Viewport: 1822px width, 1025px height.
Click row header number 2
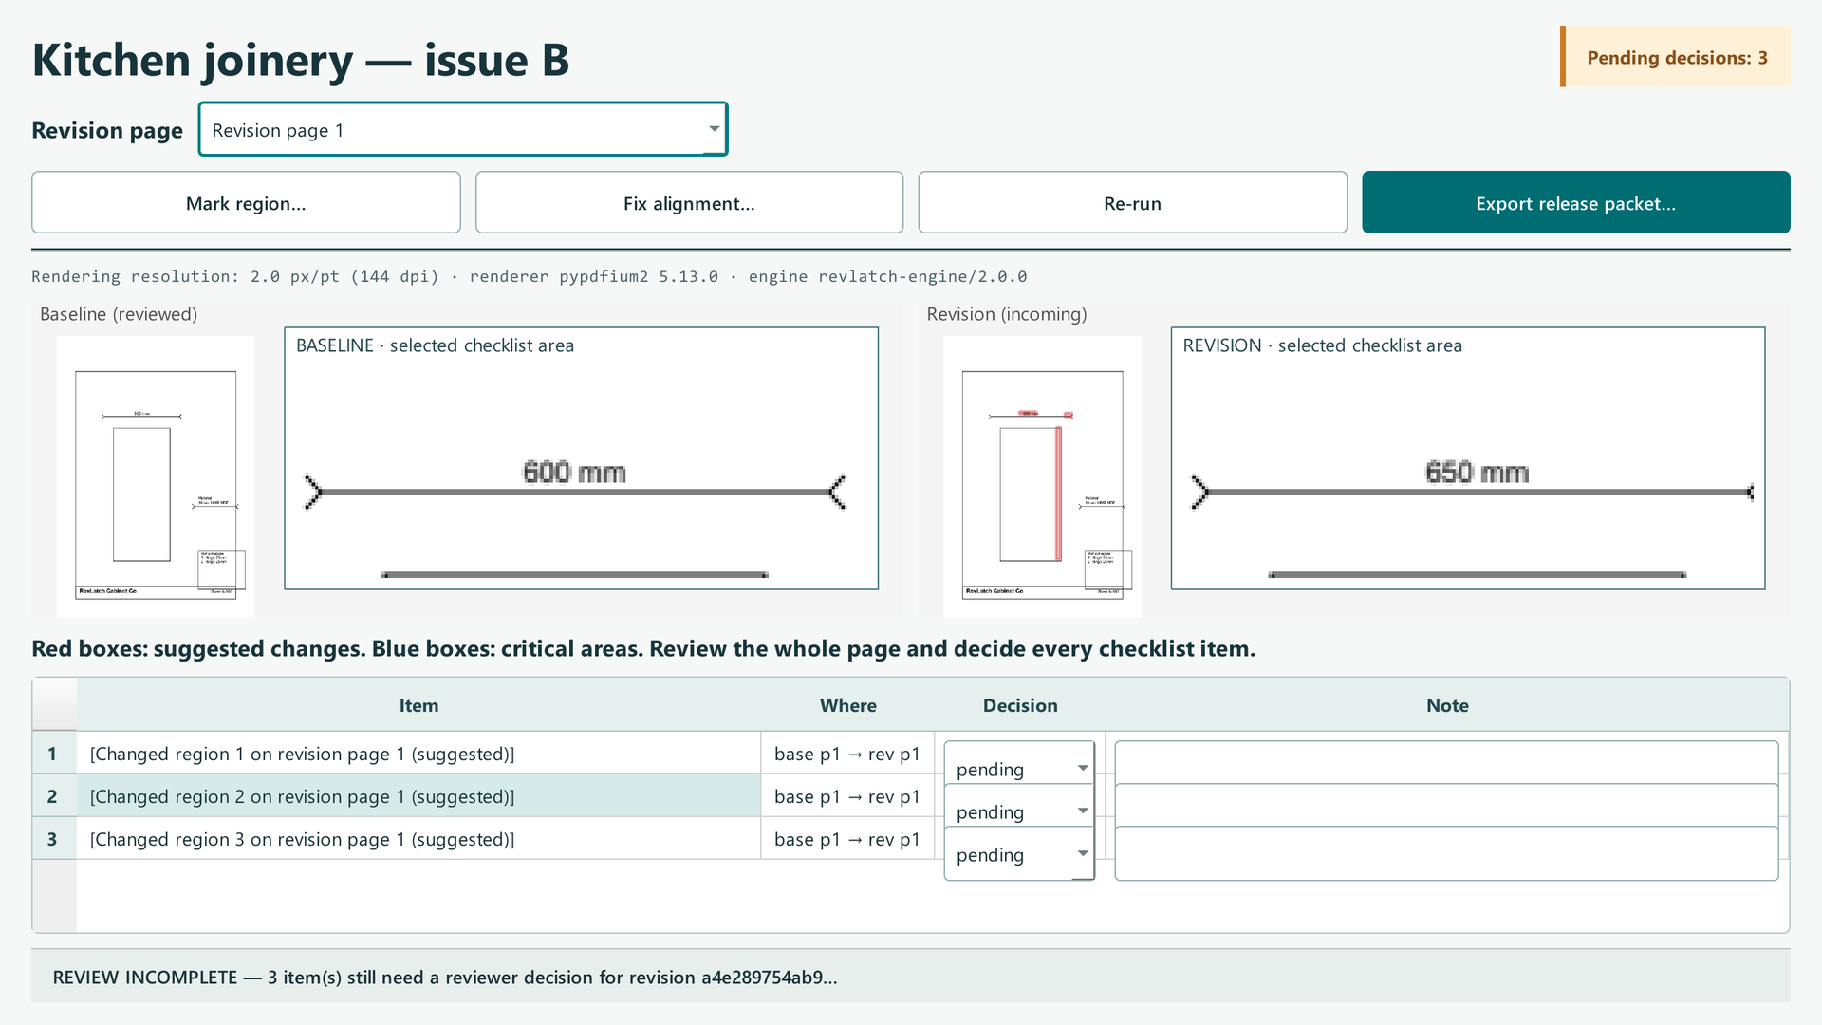tap(54, 796)
